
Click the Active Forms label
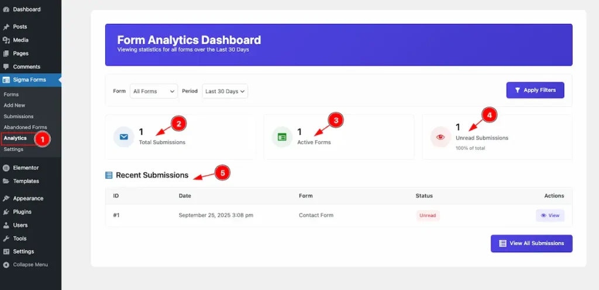click(x=314, y=142)
